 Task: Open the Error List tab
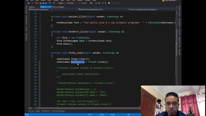31,111
